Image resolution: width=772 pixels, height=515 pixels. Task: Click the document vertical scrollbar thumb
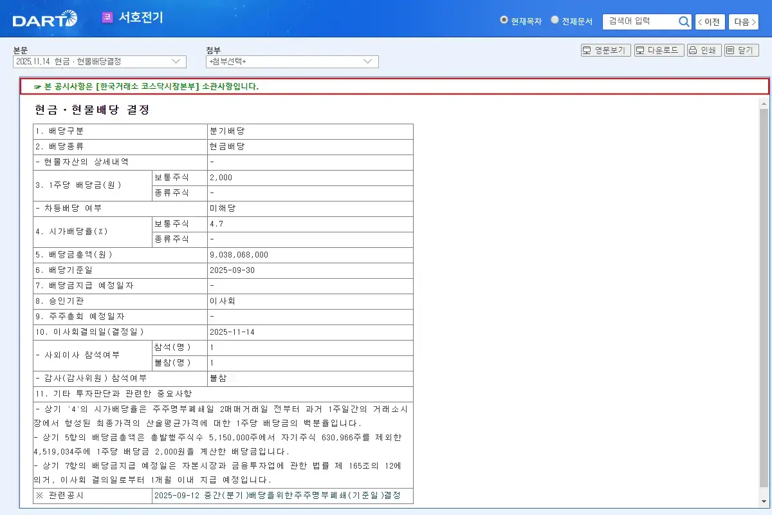point(764,297)
